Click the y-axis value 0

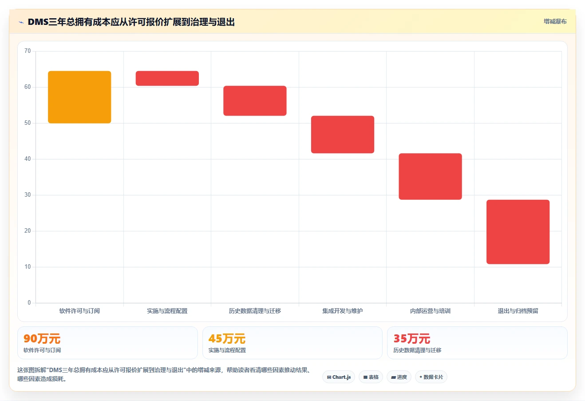tap(29, 303)
